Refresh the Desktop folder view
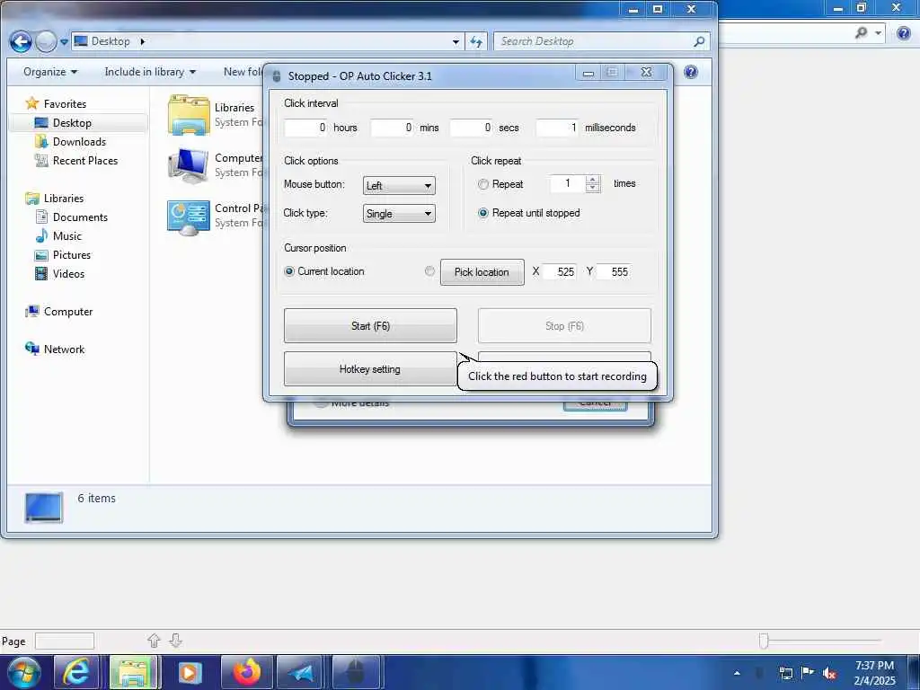Screen dimensions: 920x690 (476, 41)
